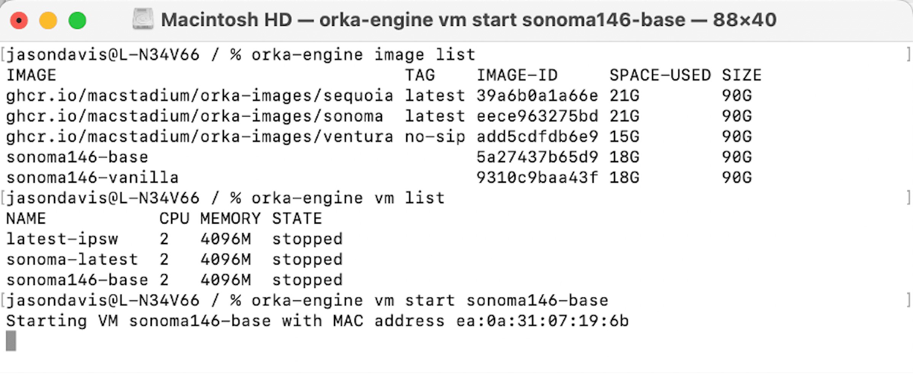
Task: Minimize the terminal using the yellow button
Action: (x=48, y=20)
